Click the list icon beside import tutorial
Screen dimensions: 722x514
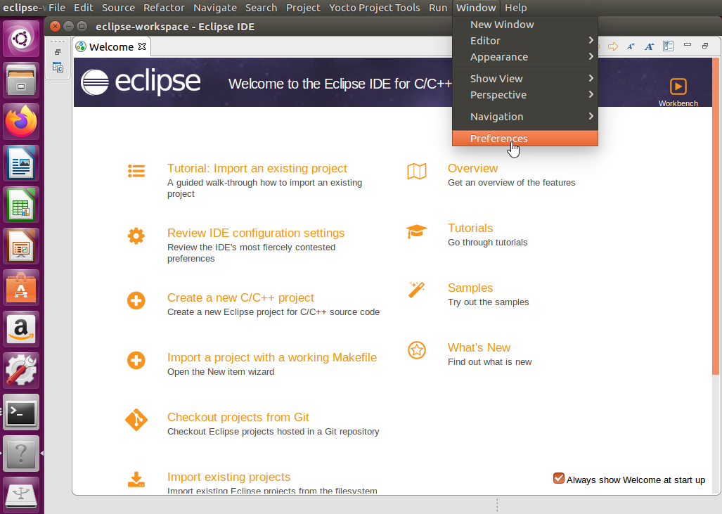coord(136,171)
